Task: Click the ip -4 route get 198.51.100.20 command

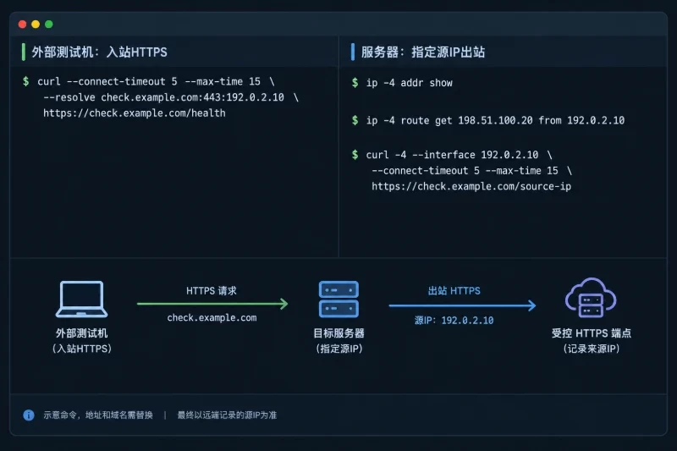Action: click(495, 120)
